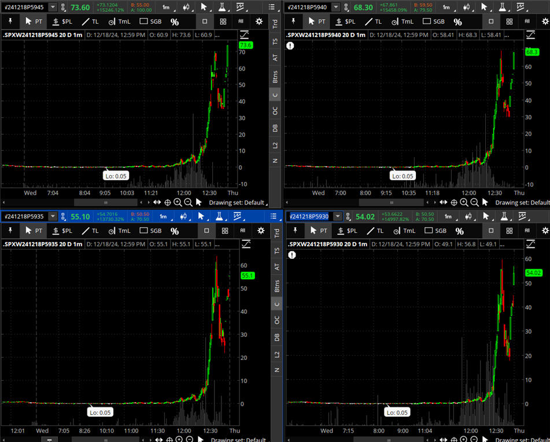
Task: Open chart style icon in P5945 top bar
Action: click(186, 7)
